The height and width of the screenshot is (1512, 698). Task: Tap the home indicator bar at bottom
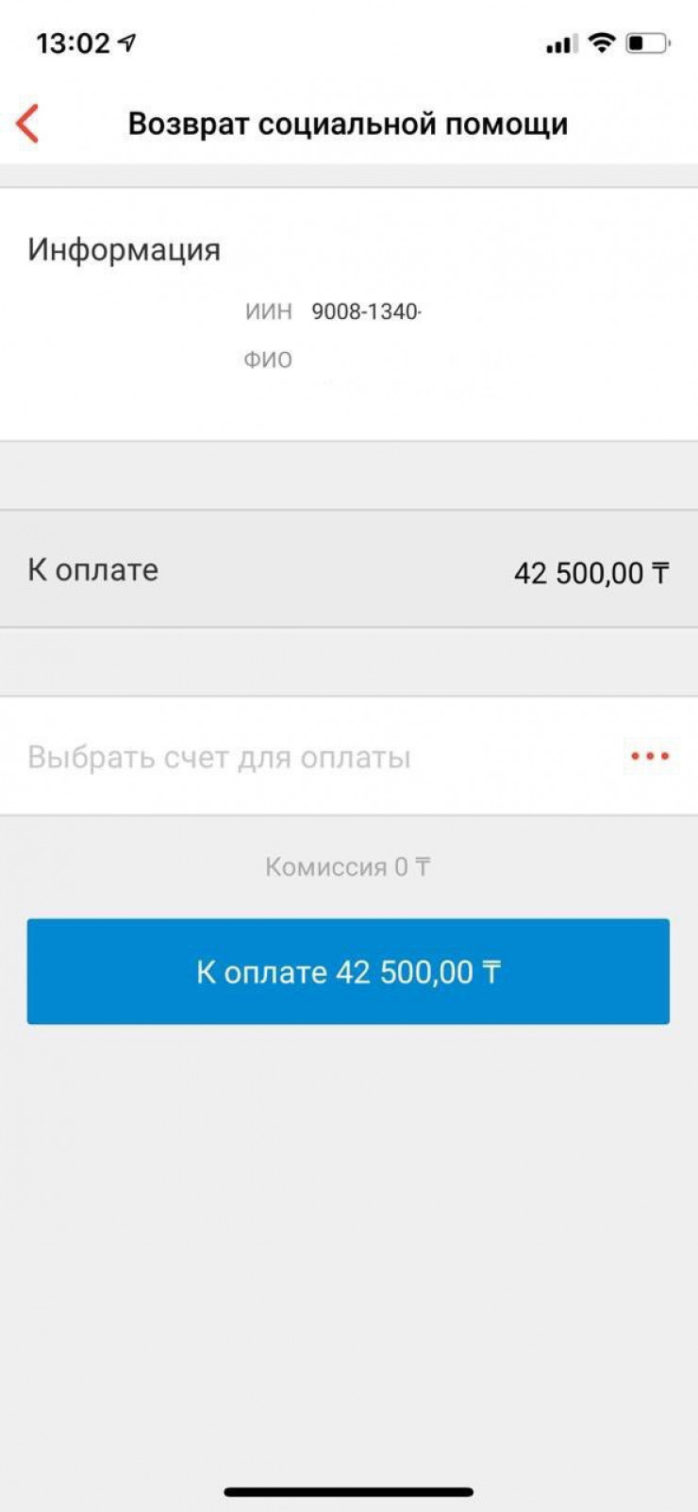348,1491
